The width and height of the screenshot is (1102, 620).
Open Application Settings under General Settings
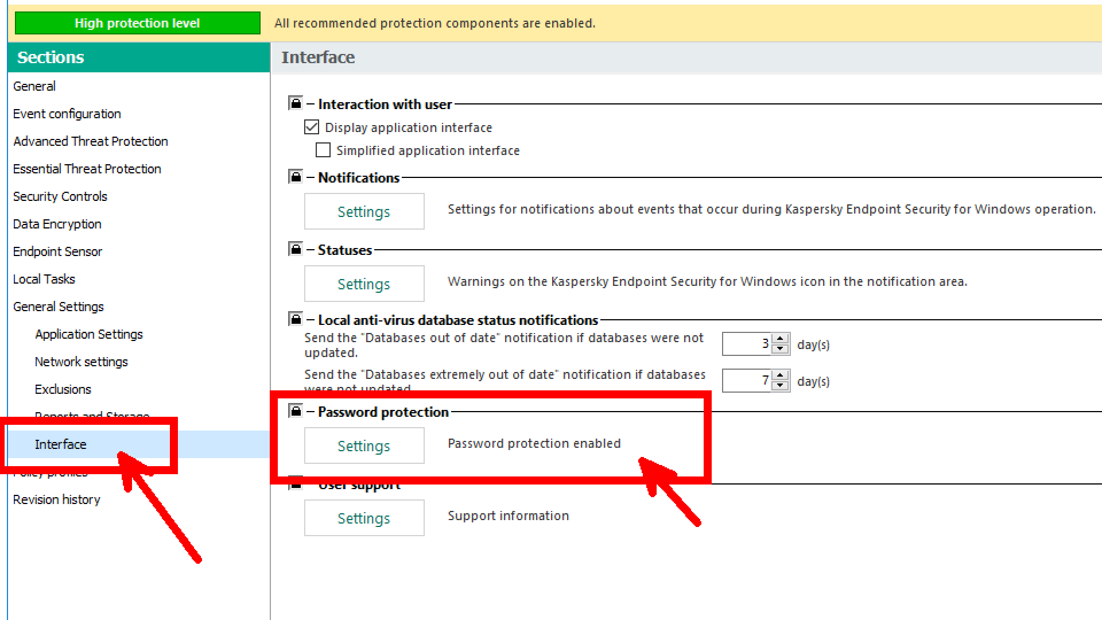click(x=89, y=334)
